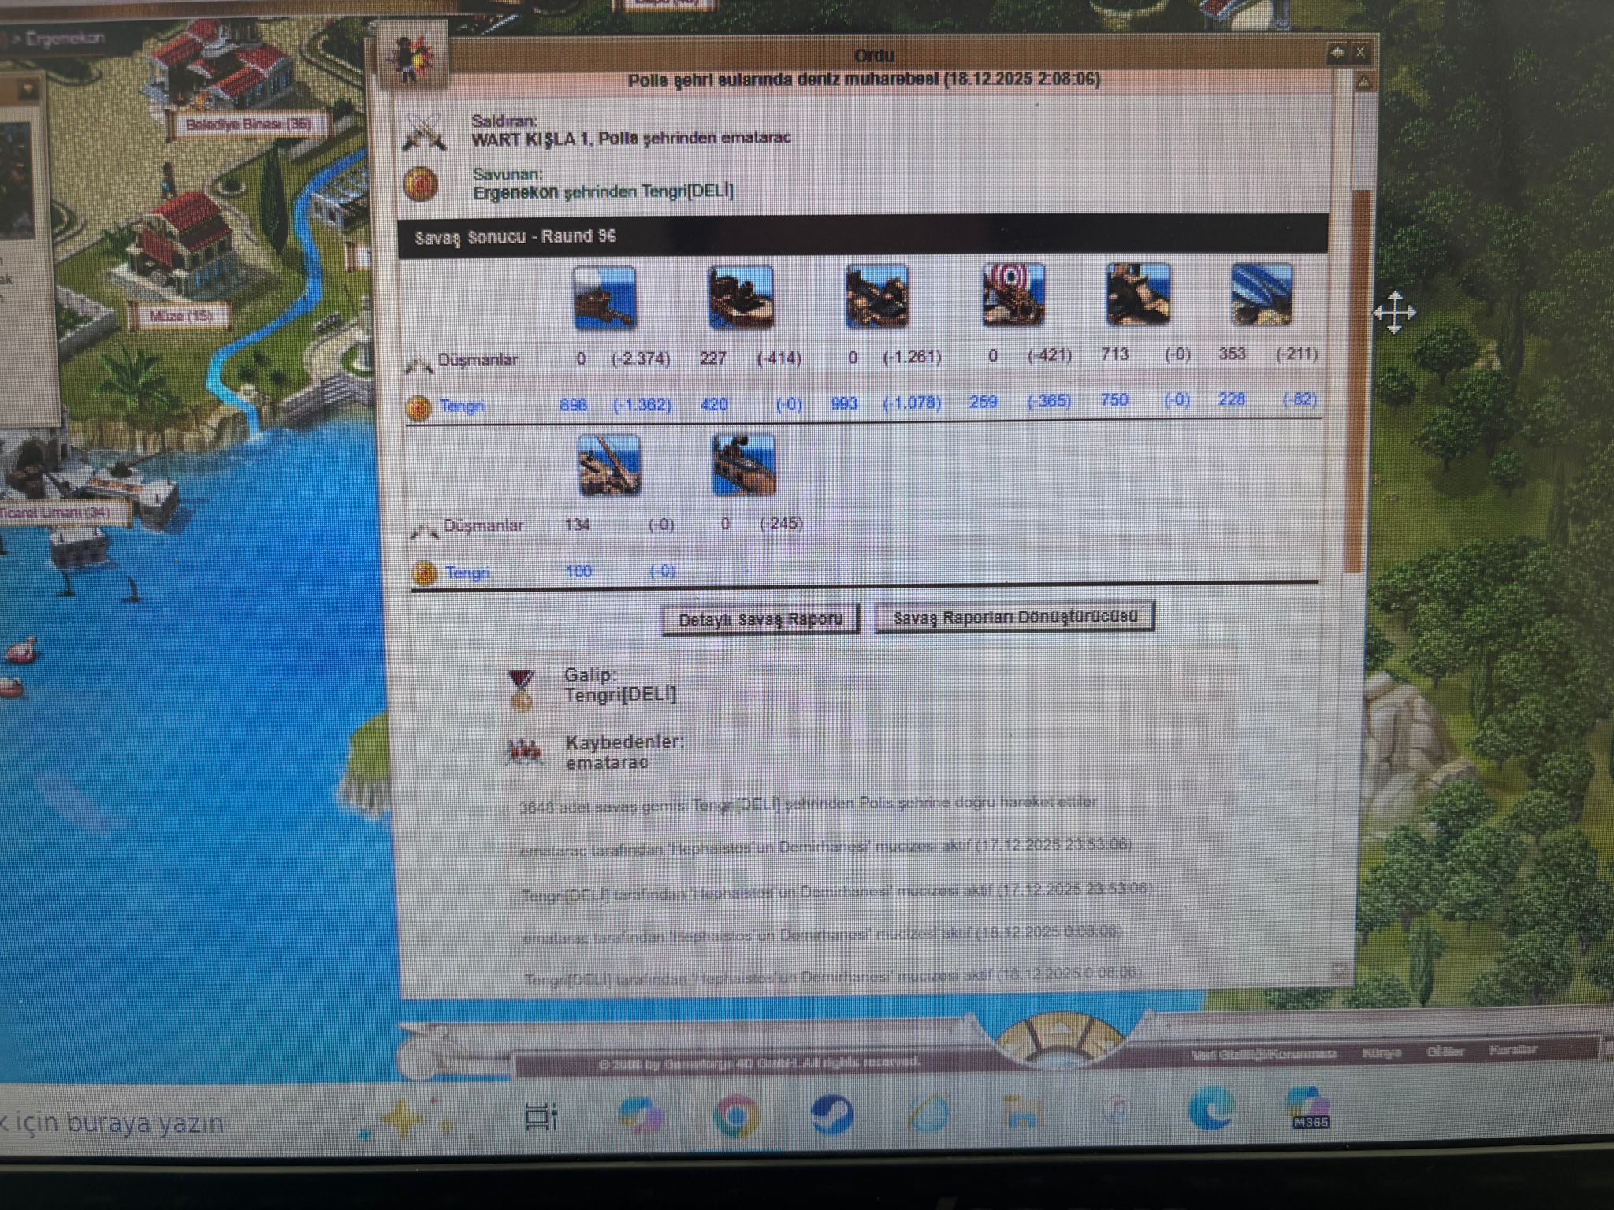The height and width of the screenshot is (1210, 1614).
Task: Open the Tengri link in the 898 row
Action: click(462, 406)
